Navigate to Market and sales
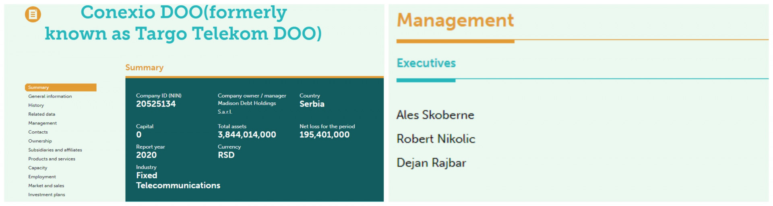The height and width of the screenshot is (206, 773). [x=46, y=186]
